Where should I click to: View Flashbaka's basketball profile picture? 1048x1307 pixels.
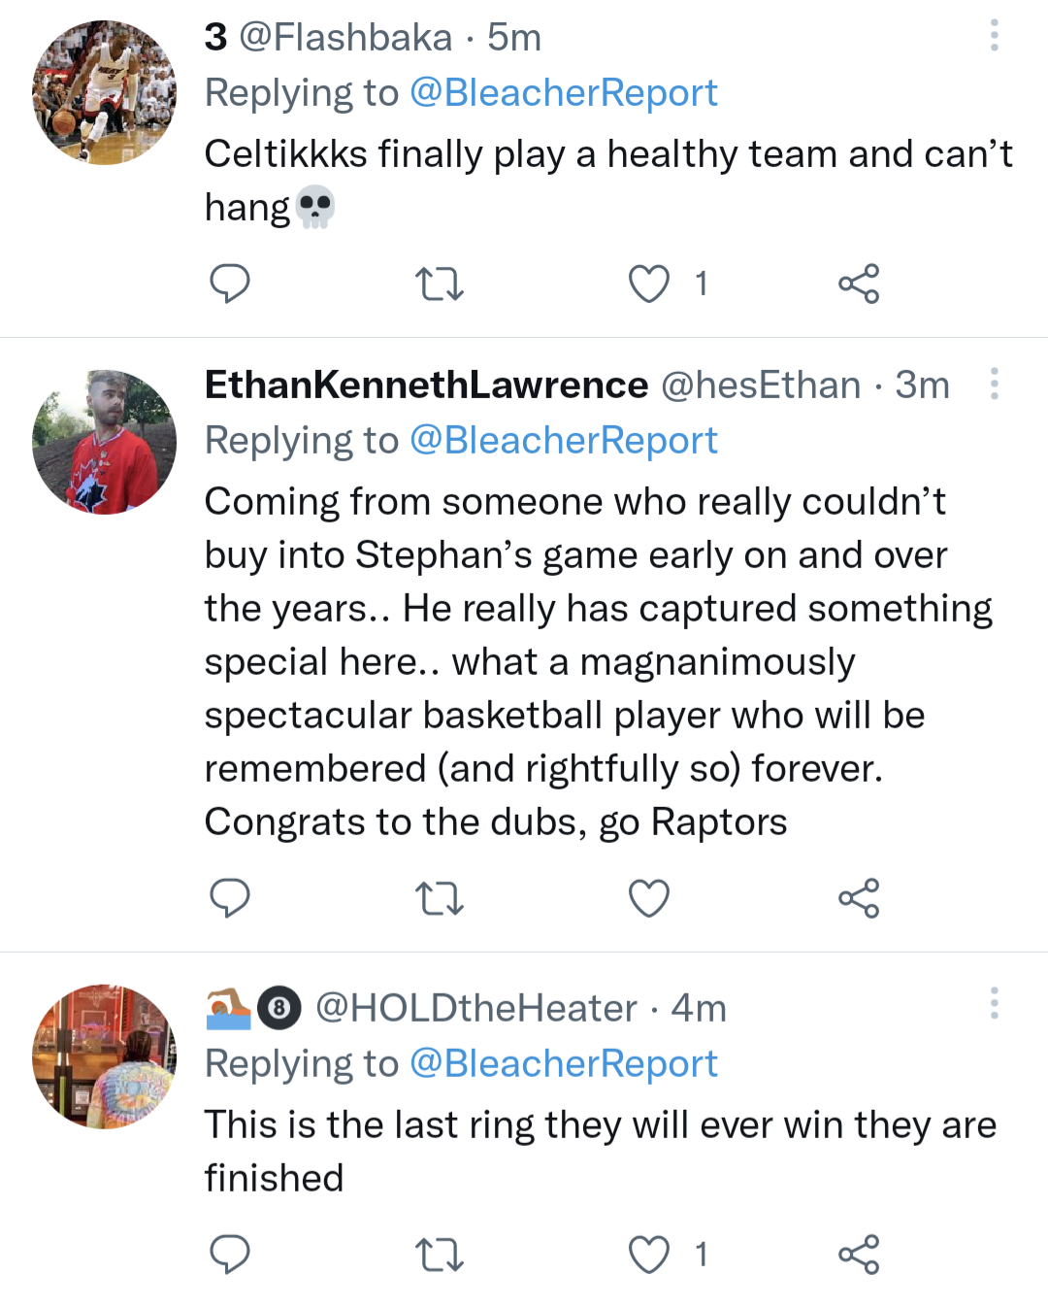(x=105, y=93)
